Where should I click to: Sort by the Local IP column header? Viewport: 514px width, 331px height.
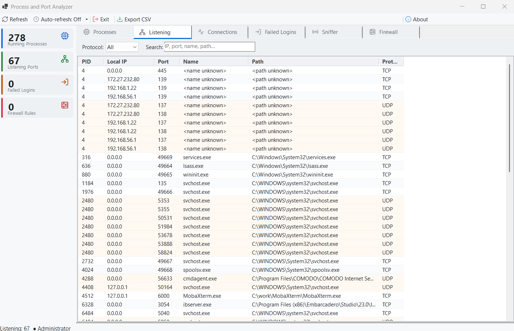pos(129,61)
